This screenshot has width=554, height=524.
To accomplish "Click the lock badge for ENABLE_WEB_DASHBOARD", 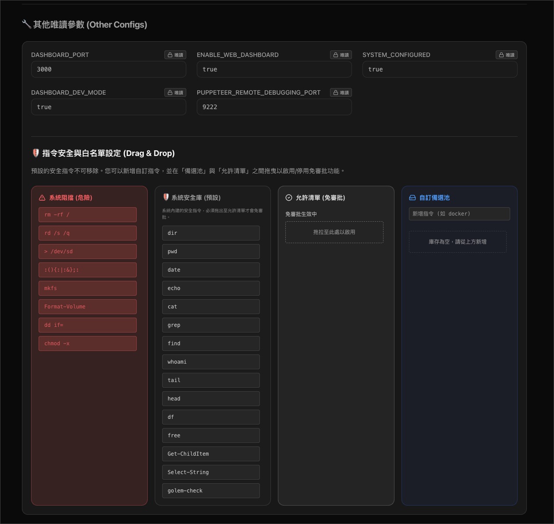I will coord(341,55).
